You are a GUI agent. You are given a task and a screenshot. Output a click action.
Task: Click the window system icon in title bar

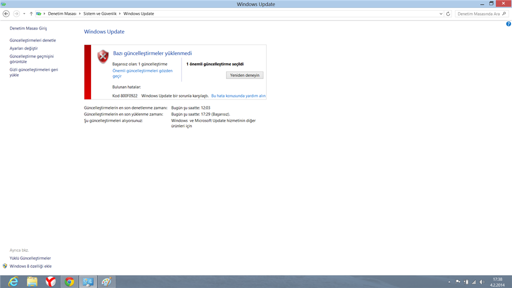pos(3,4)
